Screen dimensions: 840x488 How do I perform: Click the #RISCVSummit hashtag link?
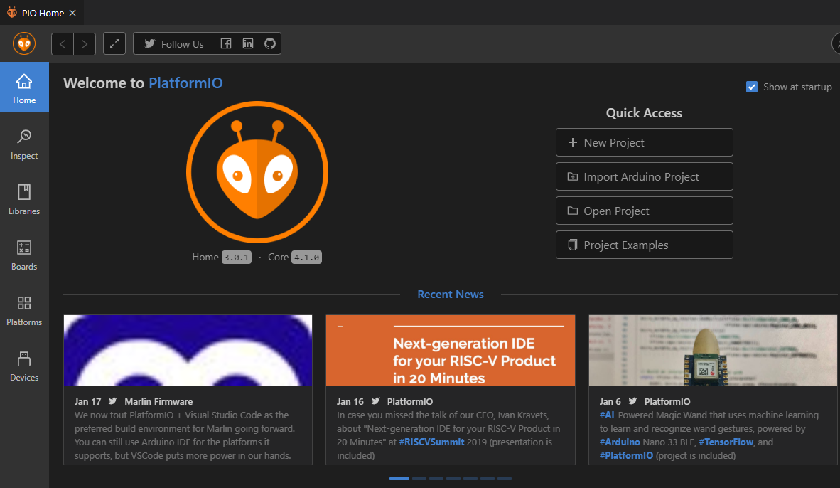click(x=431, y=442)
